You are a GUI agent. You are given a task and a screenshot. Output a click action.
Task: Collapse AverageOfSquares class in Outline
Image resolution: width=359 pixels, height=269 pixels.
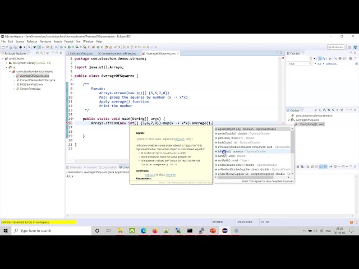coord(289,120)
